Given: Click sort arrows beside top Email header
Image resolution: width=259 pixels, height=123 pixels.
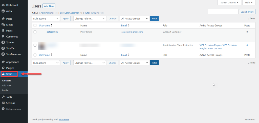Looking at the screenshot, I should [129, 25].
